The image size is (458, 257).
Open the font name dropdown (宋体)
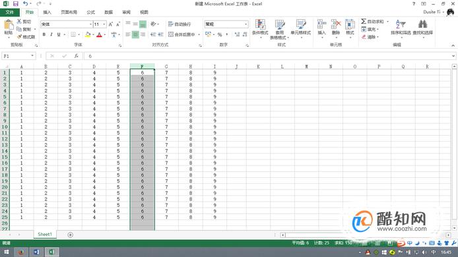pos(90,24)
